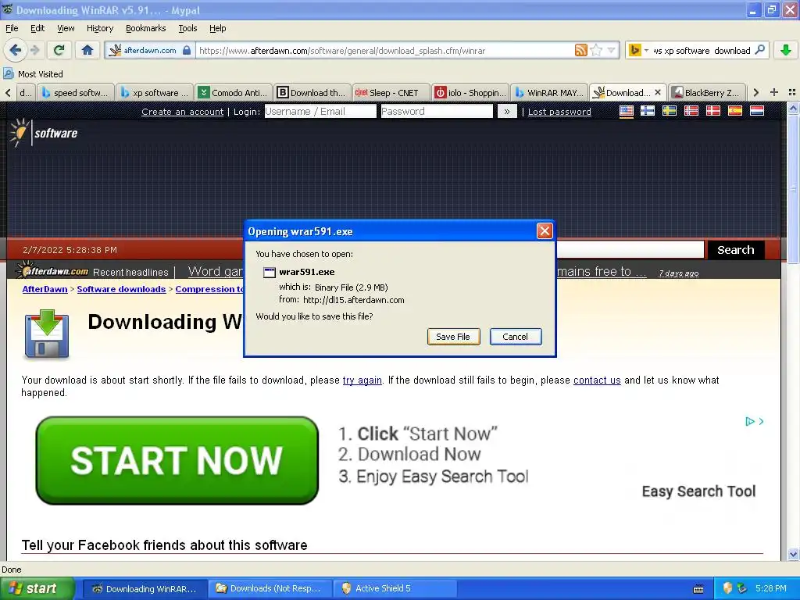Go back with the Back arrow button

(x=15, y=50)
